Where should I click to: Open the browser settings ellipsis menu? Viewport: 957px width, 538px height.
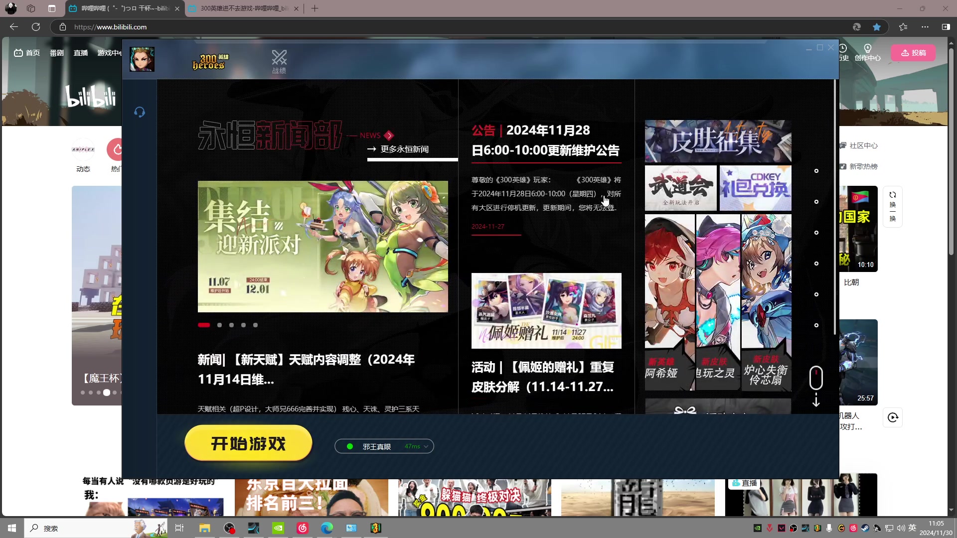point(925,27)
